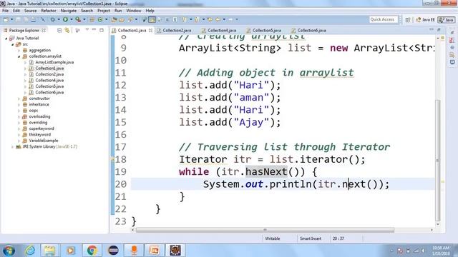Open the Source menu

pyautogui.click(x=30, y=11)
